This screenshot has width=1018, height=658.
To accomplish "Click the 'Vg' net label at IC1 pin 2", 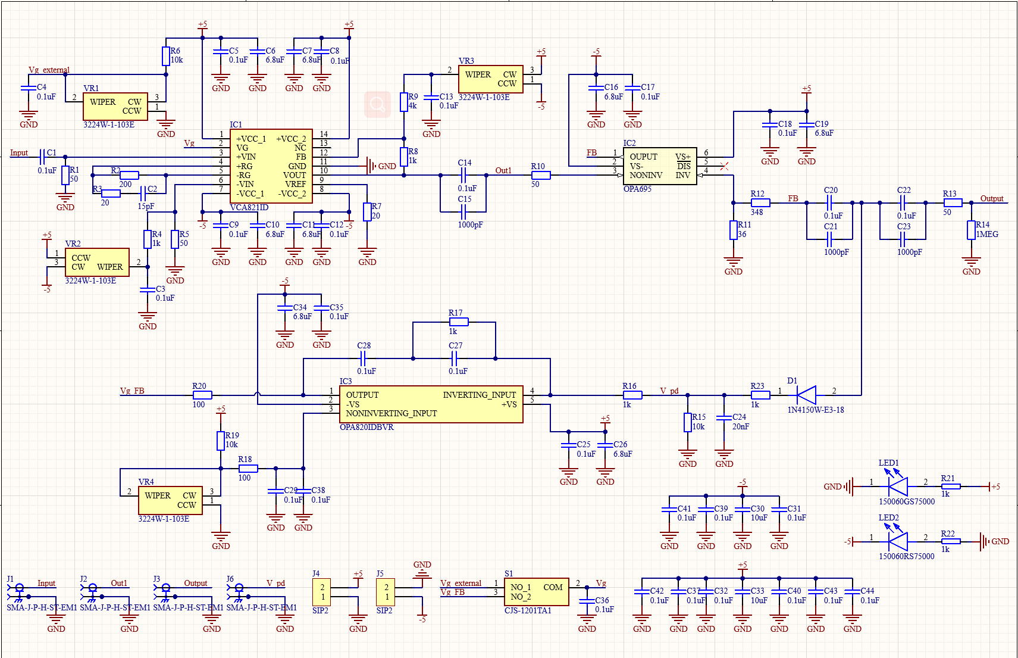I will (189, 144).
